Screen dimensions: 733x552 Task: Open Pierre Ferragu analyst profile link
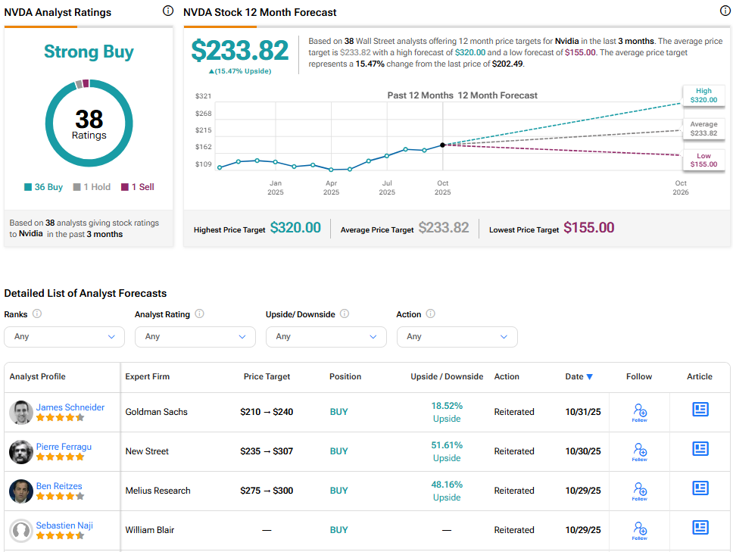64,447
